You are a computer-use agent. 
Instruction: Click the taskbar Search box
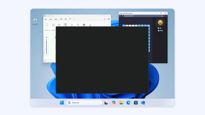point(84,103)
